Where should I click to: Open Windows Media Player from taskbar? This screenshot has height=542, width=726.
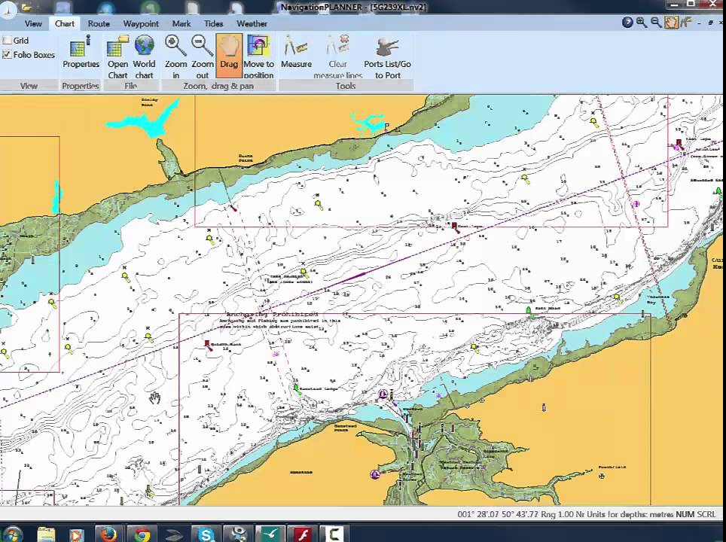[x=77, y=534]
